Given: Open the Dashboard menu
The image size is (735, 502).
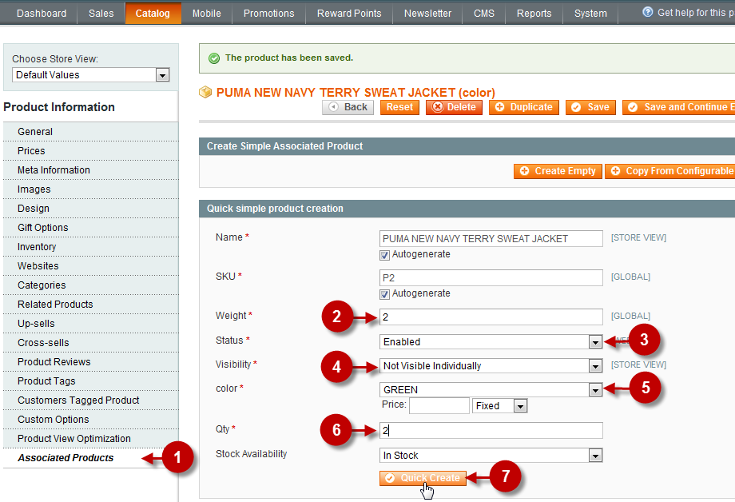Looking at the screenshot, I should 42,13.
